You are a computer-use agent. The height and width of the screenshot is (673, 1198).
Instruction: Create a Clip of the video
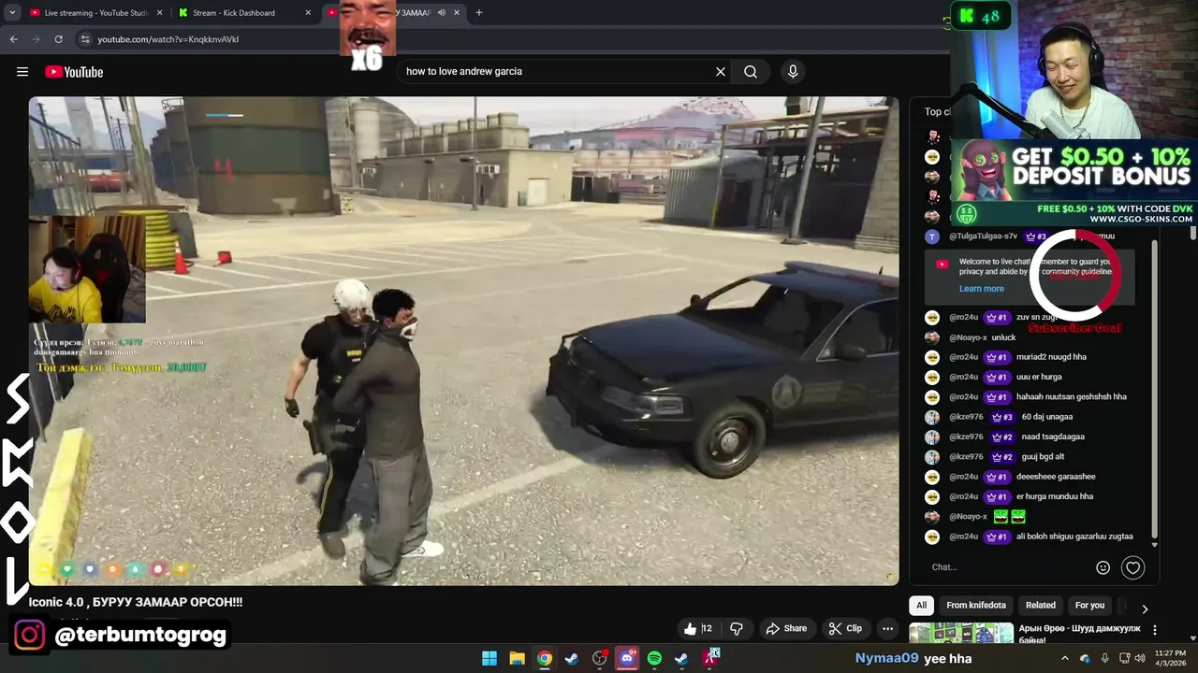point(845,628)
